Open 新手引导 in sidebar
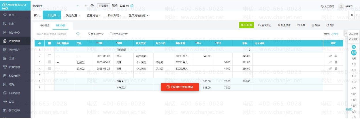The width and height of the screenshot is (360, 119). [x=15, y=110]
